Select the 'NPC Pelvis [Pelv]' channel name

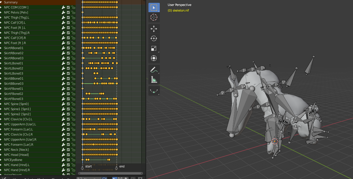(x=16, y=12)
